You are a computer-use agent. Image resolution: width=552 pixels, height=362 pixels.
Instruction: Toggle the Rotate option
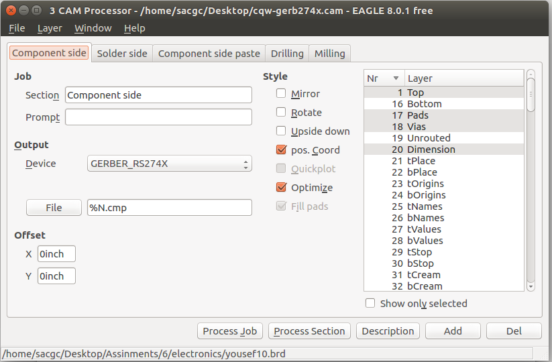pyautogui.click(x=281, y=113)
